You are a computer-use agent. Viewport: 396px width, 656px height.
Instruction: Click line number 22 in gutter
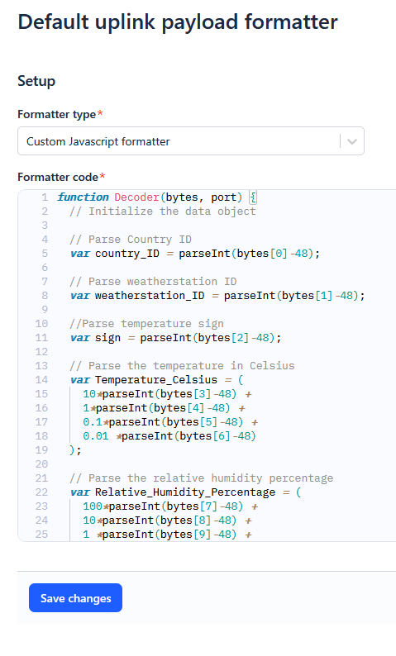[x=41, y=492]
